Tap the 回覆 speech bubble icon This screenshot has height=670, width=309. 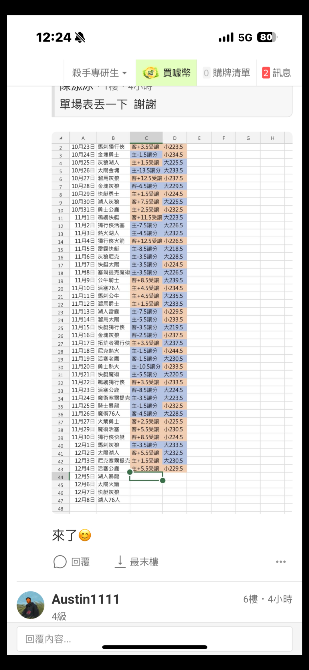tap(60, 562)
